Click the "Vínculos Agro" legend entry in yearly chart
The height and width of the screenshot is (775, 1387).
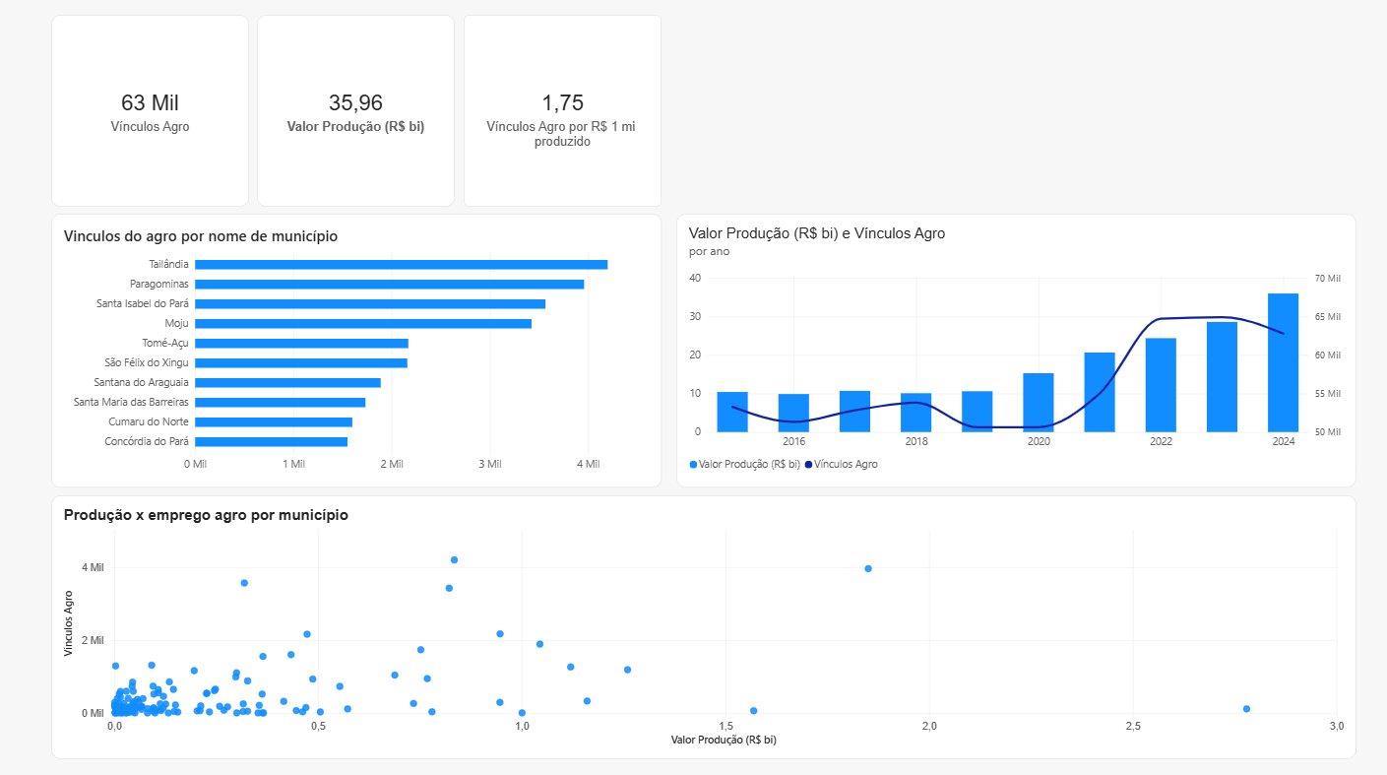[842, 464]
